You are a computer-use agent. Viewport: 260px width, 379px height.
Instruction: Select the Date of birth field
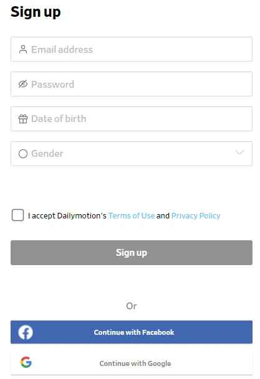point(132,119)
